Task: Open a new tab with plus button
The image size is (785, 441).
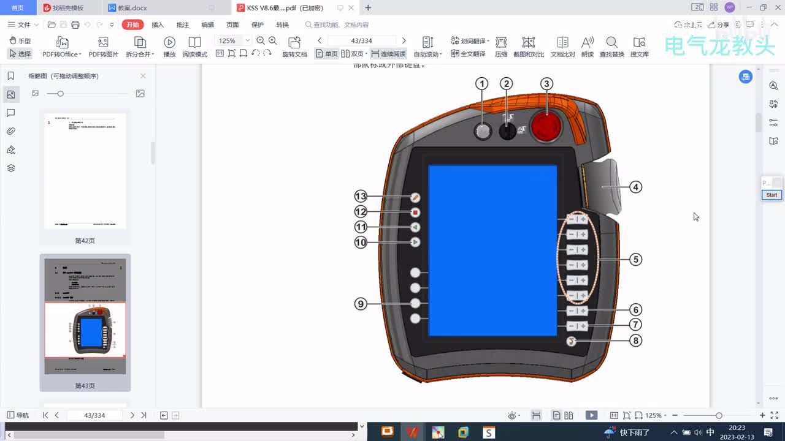Action: click(368, 8)
